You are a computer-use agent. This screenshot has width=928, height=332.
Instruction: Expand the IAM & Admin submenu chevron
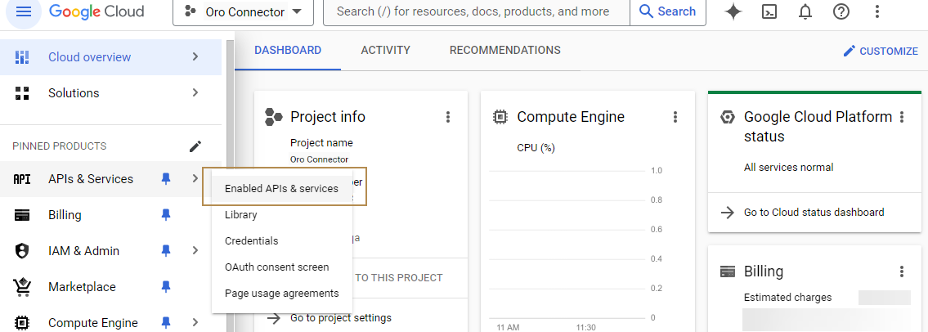195,251
